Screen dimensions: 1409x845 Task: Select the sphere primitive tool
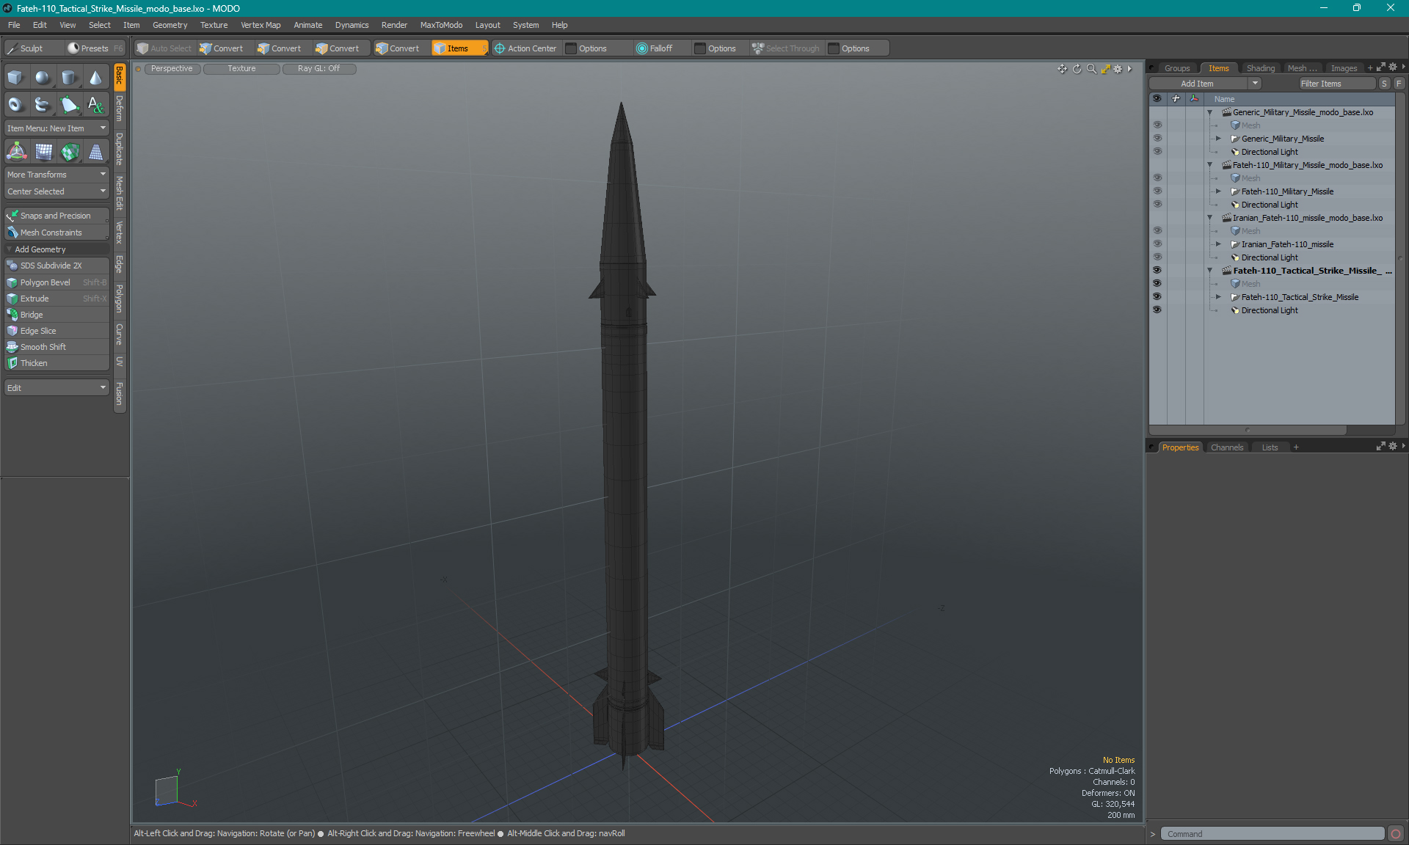[43, 78]
